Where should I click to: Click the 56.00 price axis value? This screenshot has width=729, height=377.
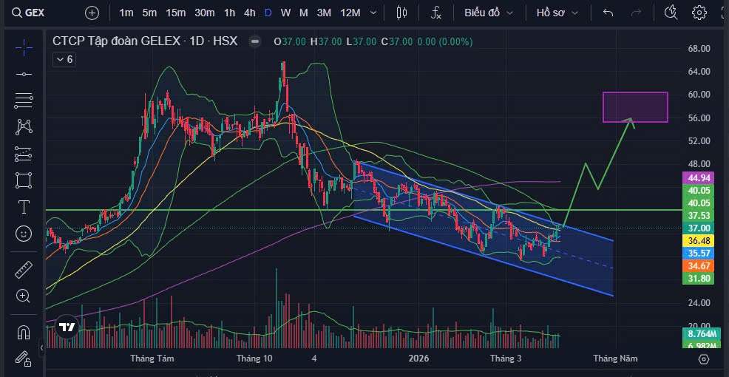point(699,118)
